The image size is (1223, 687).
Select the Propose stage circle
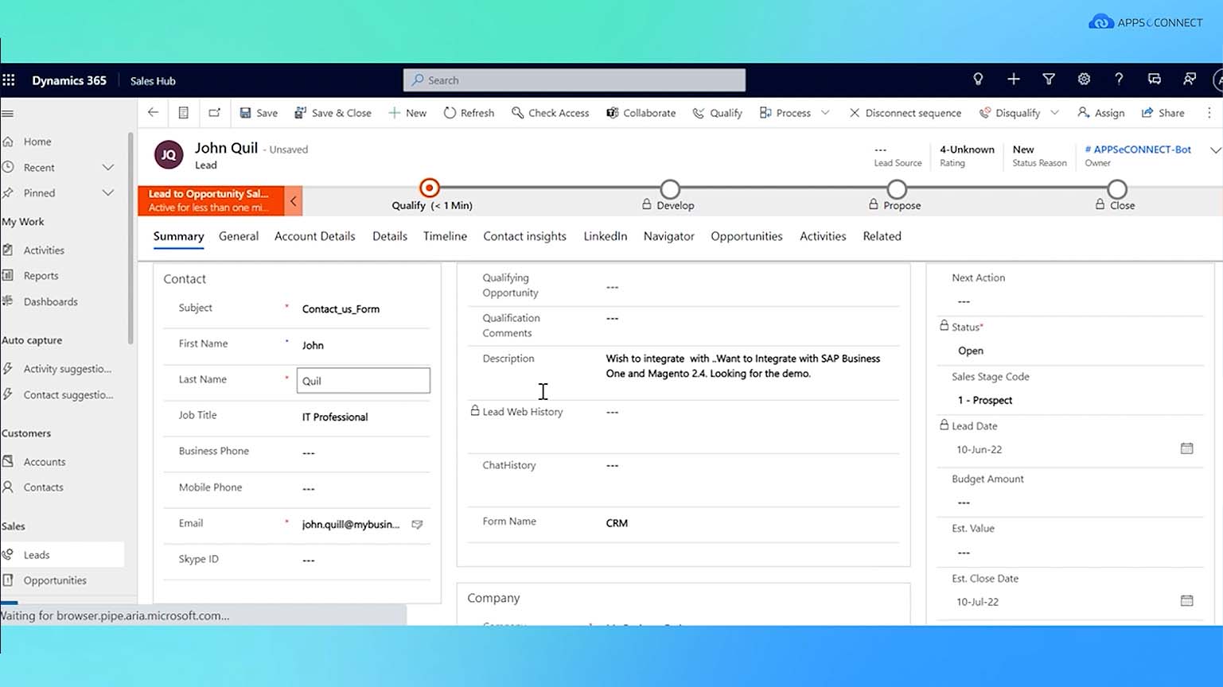click(x=897, y=189)
